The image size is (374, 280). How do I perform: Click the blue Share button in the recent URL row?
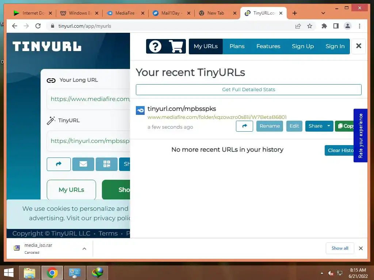coord(315,126)
